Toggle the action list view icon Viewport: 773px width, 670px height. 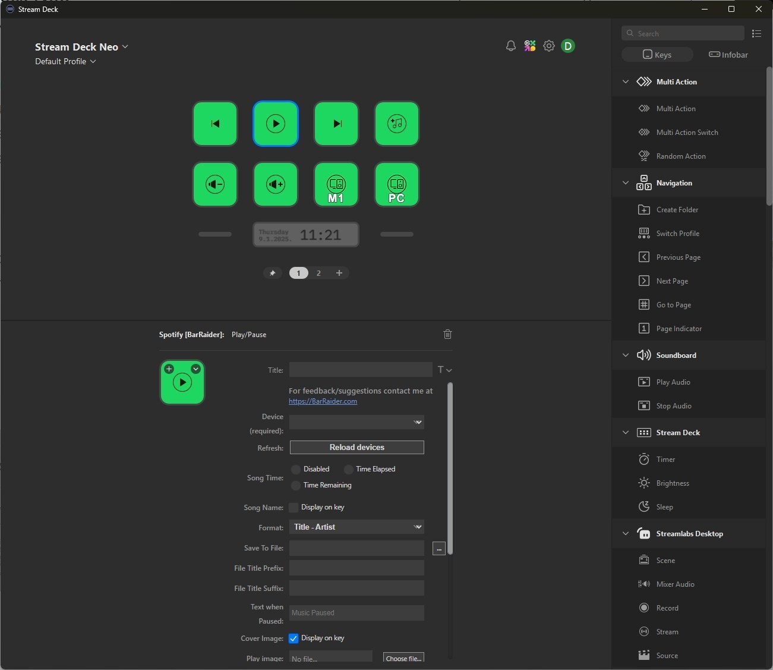click(756, 33)
